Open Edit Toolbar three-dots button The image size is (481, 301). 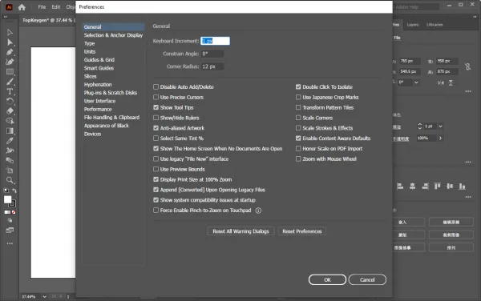(10, 243)
